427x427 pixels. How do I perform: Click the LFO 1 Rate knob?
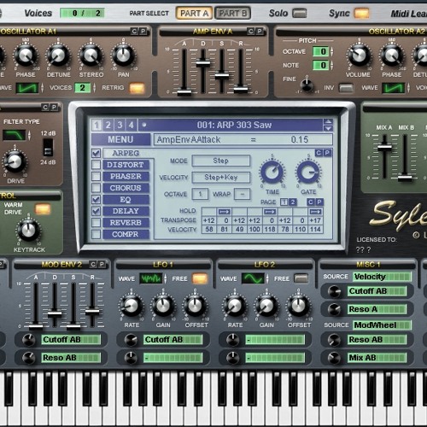[x=131, y=306]
